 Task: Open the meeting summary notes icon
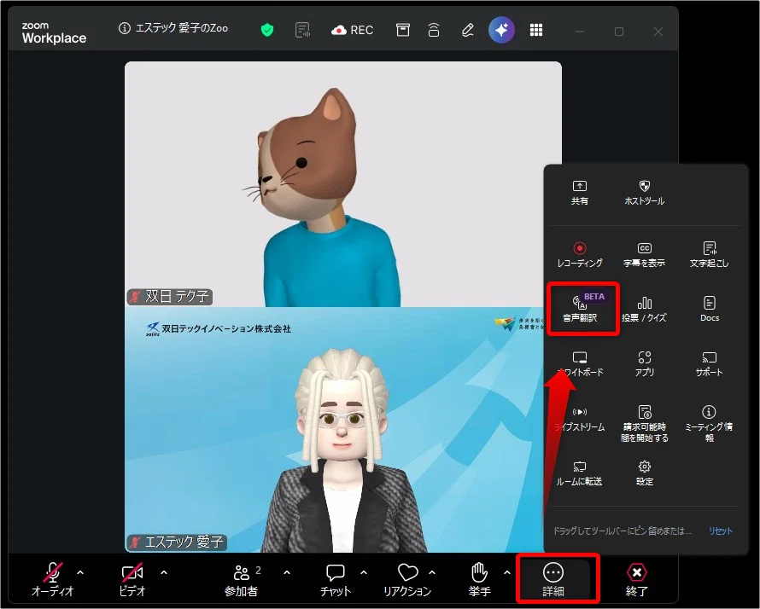pyautogui.click(x=302, y=30)
